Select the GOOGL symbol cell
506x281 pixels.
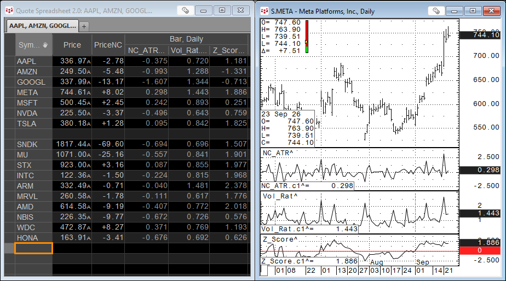click(33, 82)
